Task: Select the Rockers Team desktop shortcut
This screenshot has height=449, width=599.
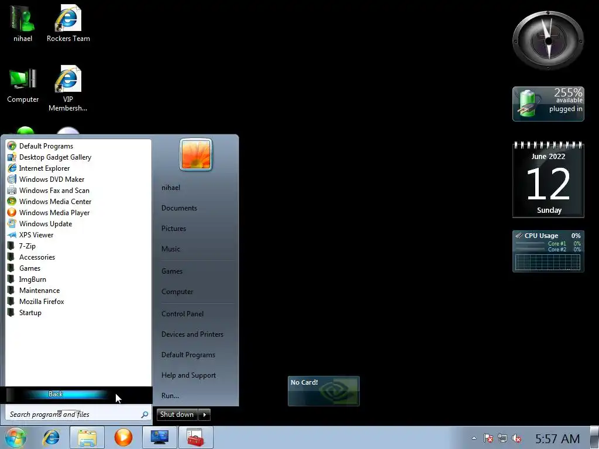Action: pos(68,25)
